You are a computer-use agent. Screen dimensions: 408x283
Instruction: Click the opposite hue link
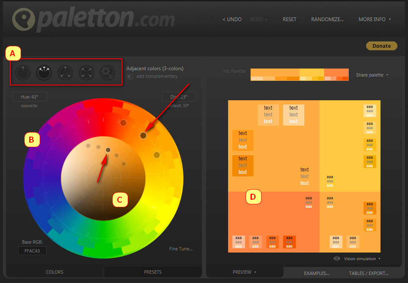[29, 106]
